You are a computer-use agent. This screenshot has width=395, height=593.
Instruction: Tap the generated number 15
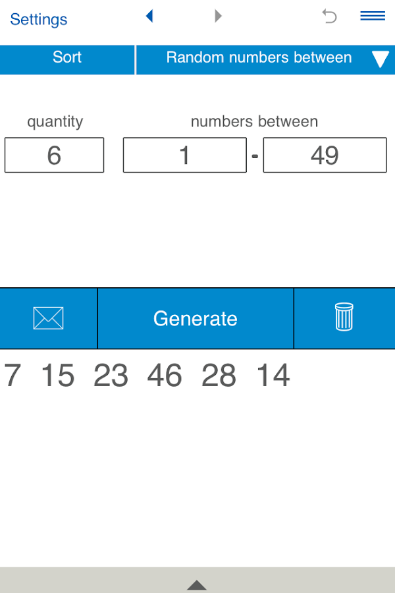(x=58, y=376)
